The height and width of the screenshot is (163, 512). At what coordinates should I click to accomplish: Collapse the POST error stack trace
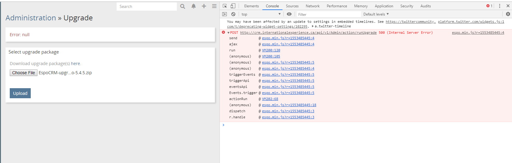(228, 33)
